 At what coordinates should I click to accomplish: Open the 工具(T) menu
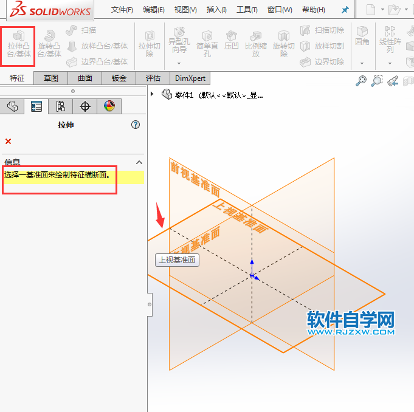pyautogui.click(x=246, y=10)
